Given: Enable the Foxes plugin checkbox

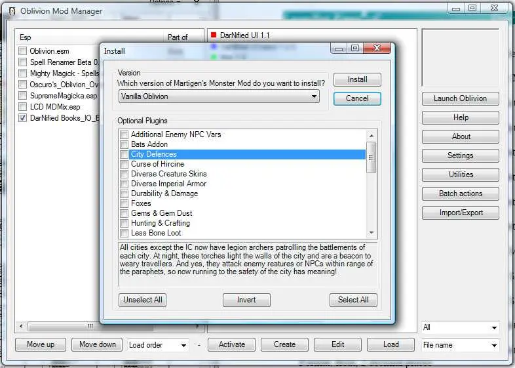Looking at the screenshot, I should (x=124, y=203).
